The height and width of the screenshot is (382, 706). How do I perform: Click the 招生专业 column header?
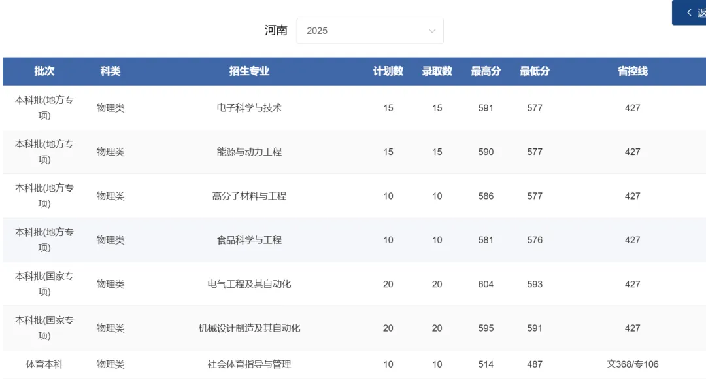249,71
